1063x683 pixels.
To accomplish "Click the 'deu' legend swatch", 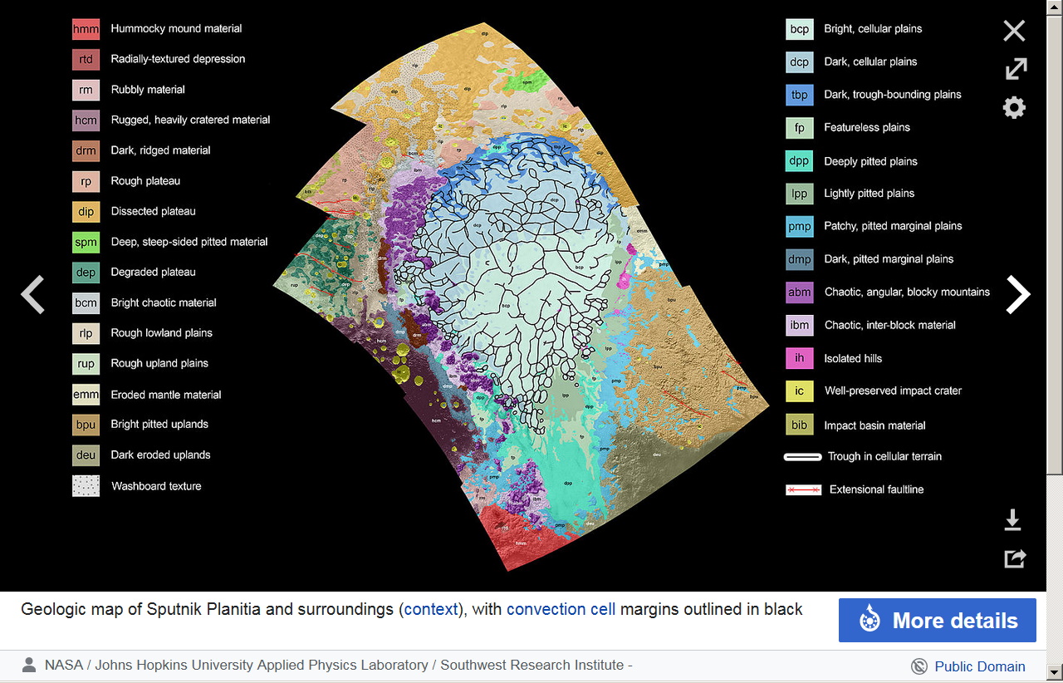I will coord(86,455).
